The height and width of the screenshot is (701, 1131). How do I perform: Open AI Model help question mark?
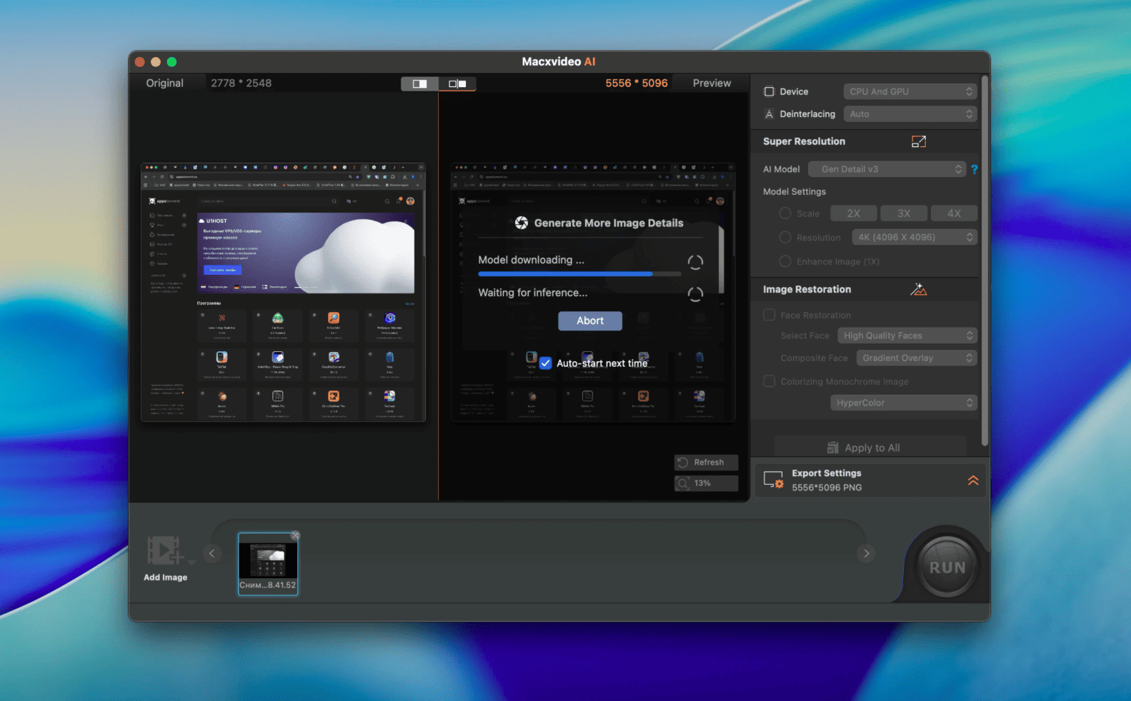pyautogui.click(x=974, y=169)
